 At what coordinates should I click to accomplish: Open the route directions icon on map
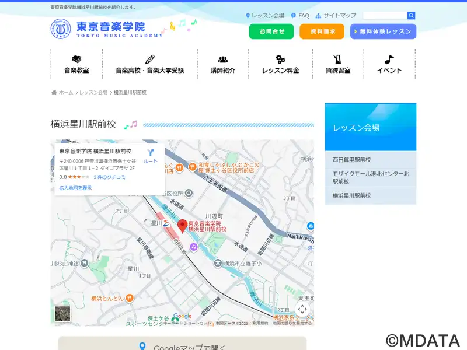150,155
